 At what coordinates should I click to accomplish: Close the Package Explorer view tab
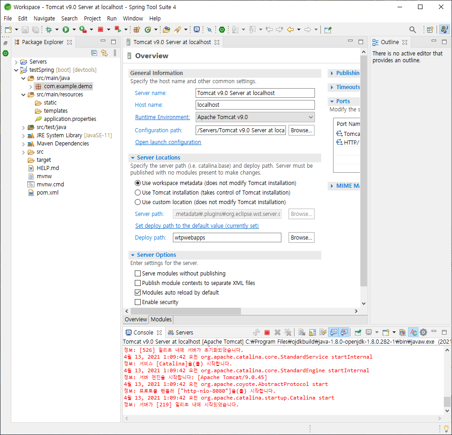pos(69,42)
